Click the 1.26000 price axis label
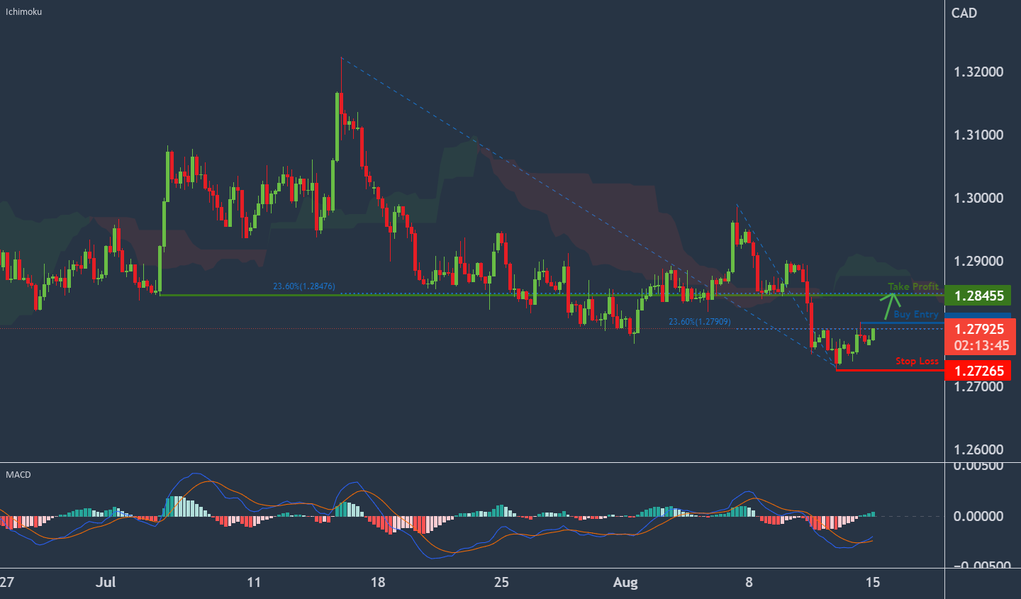The height and width of the screenshot is (599, 1021). pyautogui.click(x=978, y=449)
